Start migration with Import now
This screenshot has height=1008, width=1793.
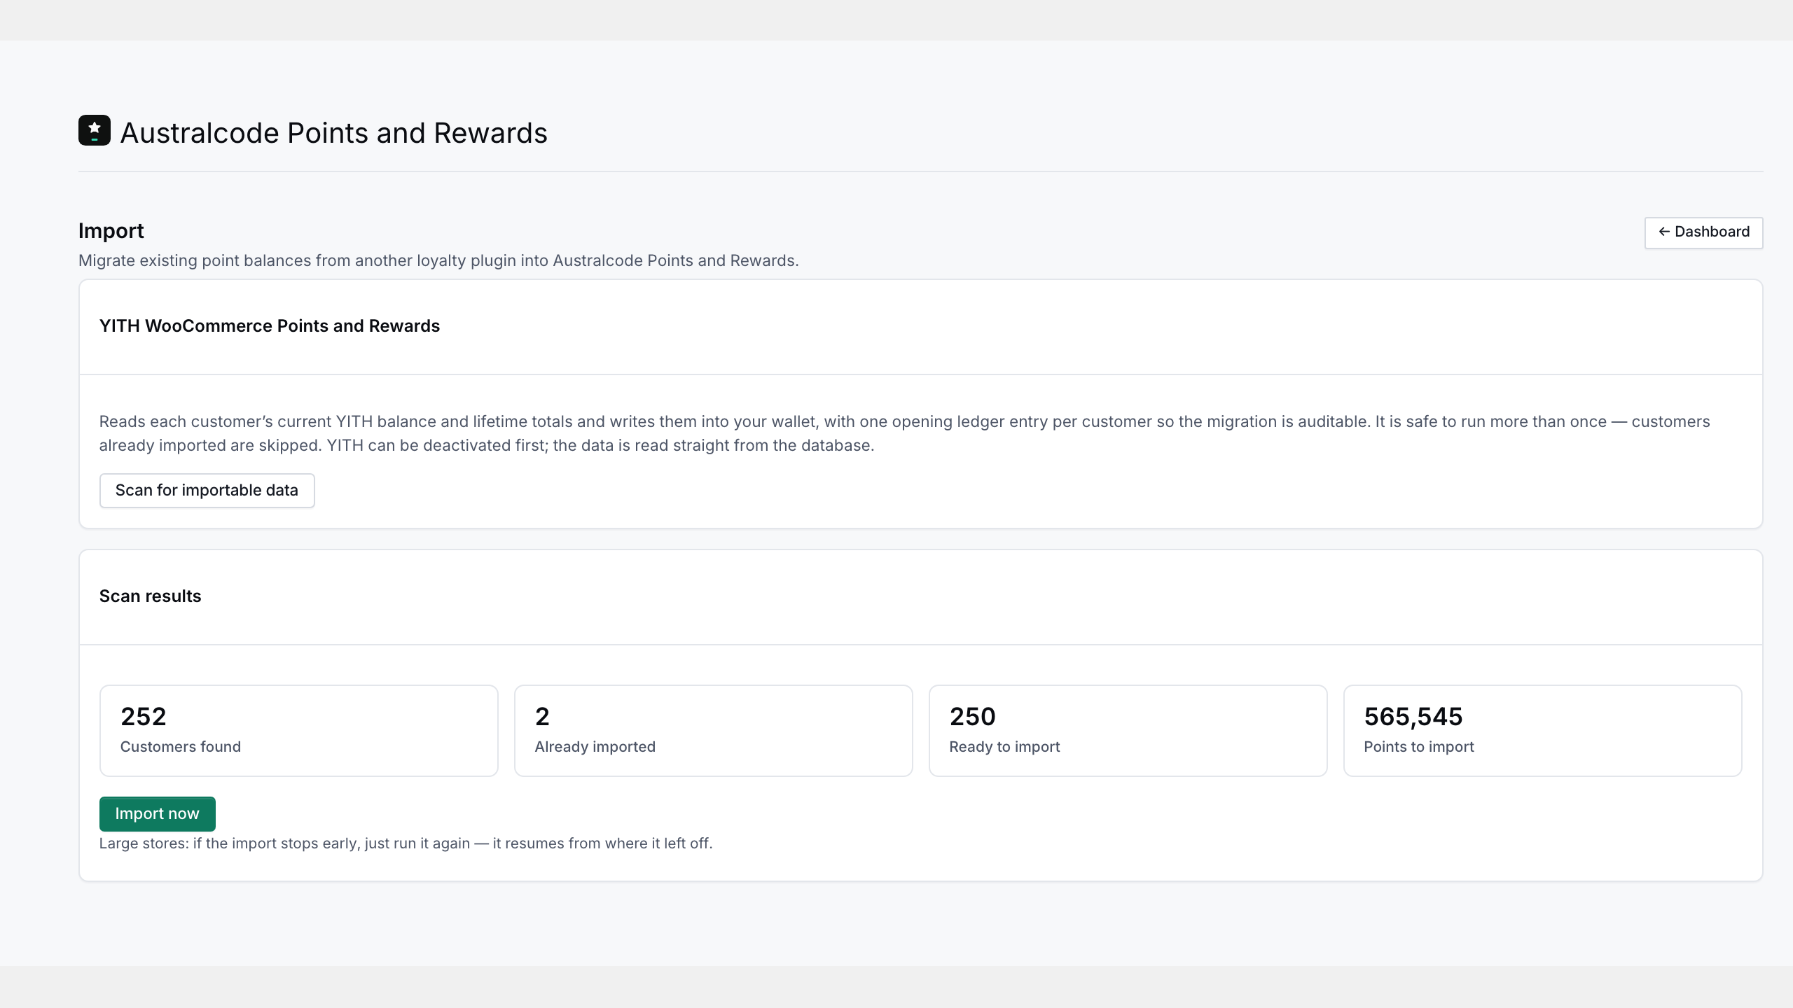tap(157, 813)
